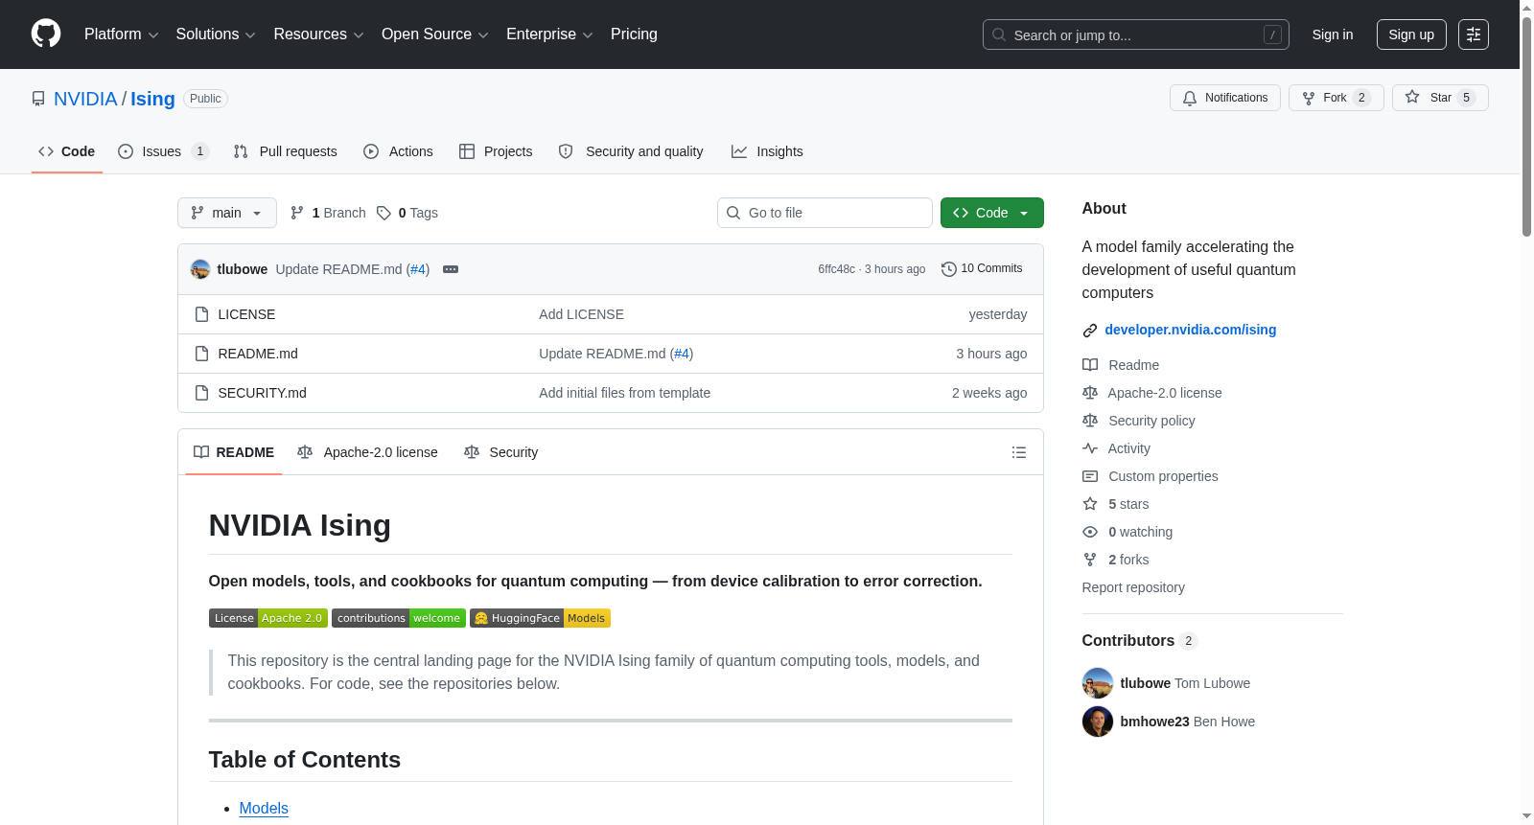Open the Issues tab
Screen dimensions: 1534x825
(163, 151)
